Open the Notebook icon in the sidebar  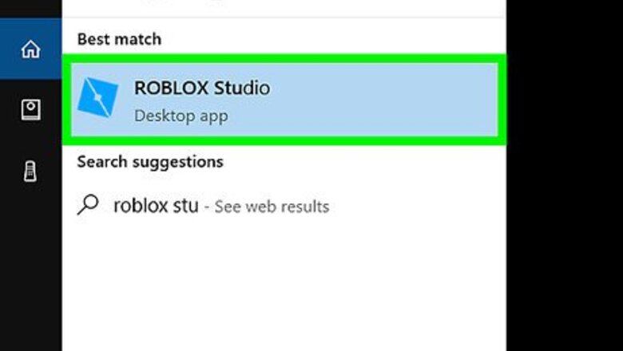pos(30,110)
